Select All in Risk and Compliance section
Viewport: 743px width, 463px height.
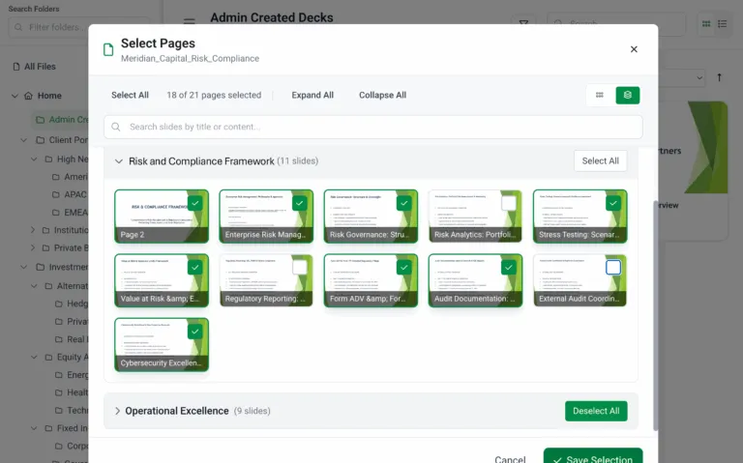point(601,161)
